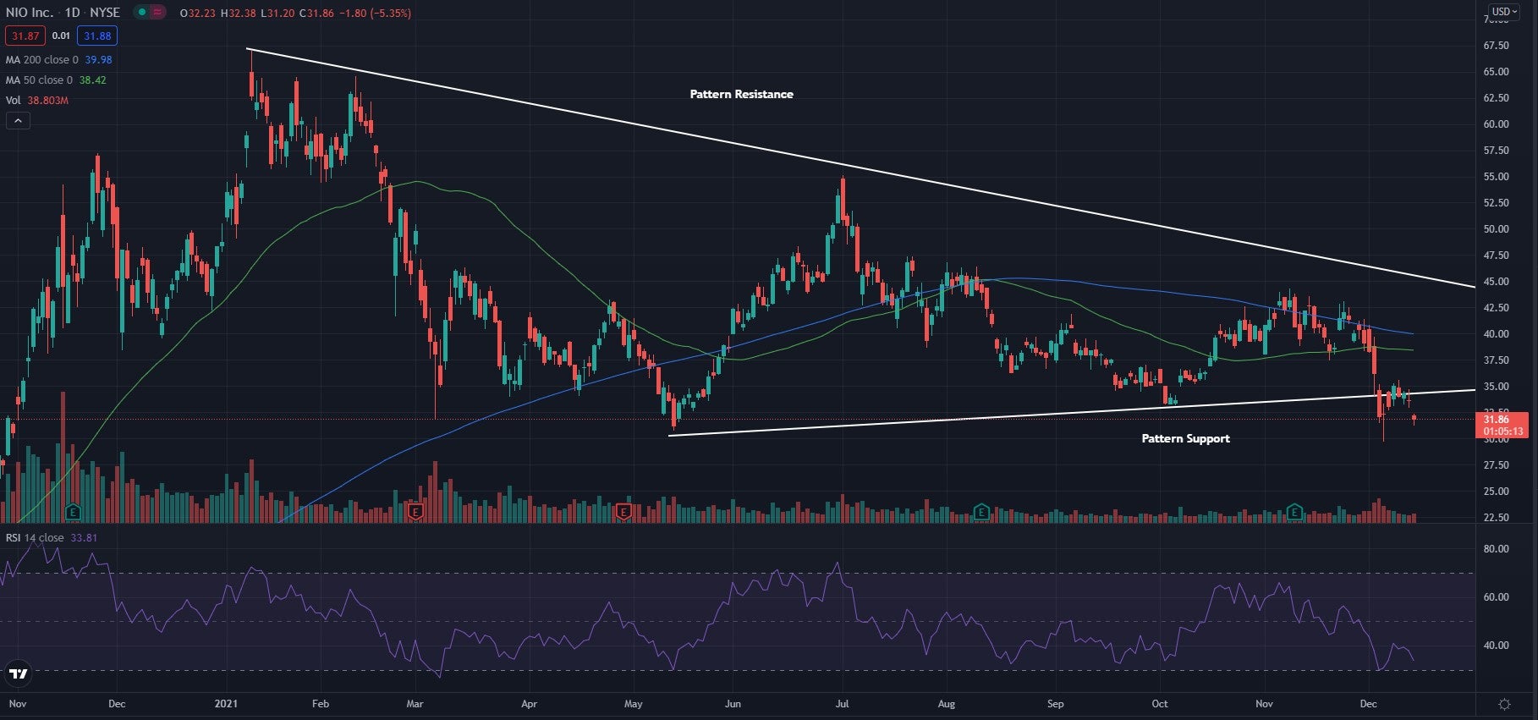This screenshot has height=720, width=1538.
Task: Click the Feb label on time axis
Action: click(x=320, y=704)
